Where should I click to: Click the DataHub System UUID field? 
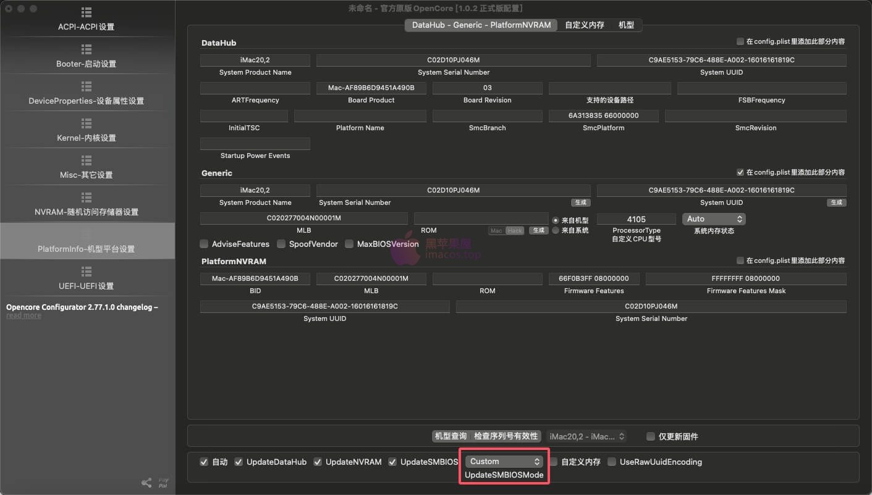tap(722, 60)
